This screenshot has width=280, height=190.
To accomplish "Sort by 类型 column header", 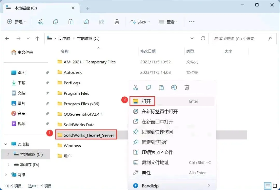I will (190, 51).
